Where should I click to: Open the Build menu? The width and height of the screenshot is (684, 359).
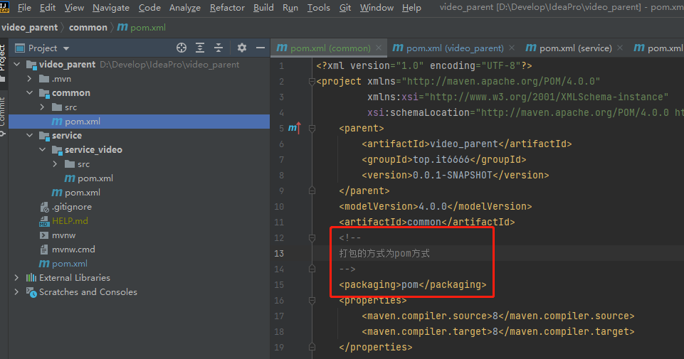coord(263,7)
